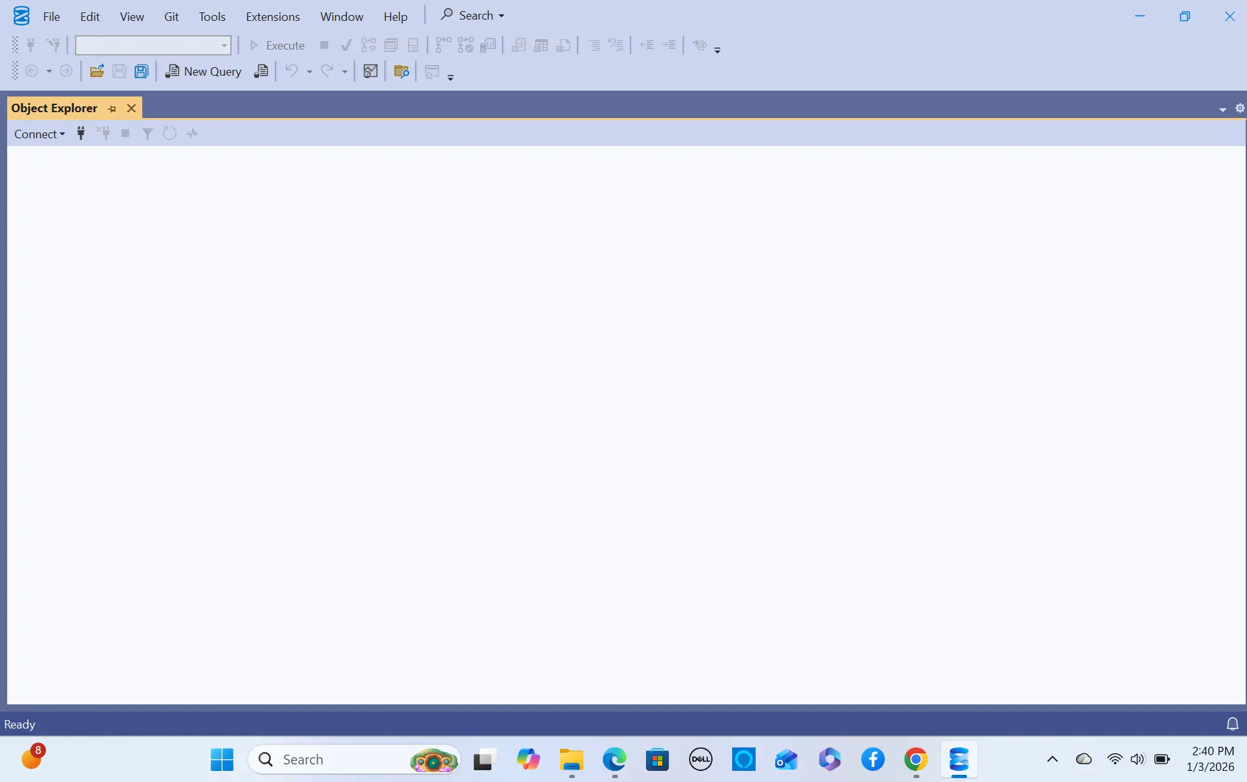The image size is (1247, 782).
Task: Open the Tools menu
Action: click(211, 17)
